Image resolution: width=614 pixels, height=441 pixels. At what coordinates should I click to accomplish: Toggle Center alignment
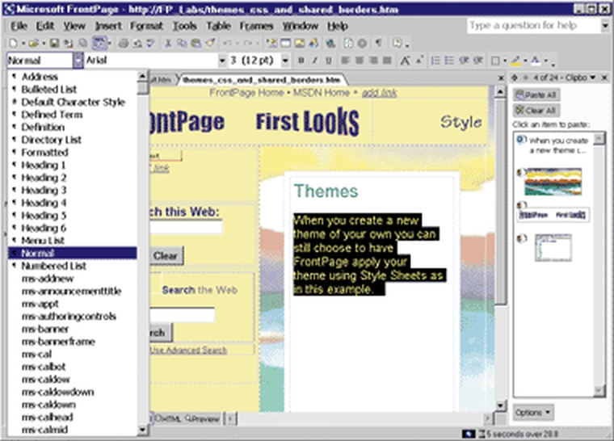click(360, 61)
